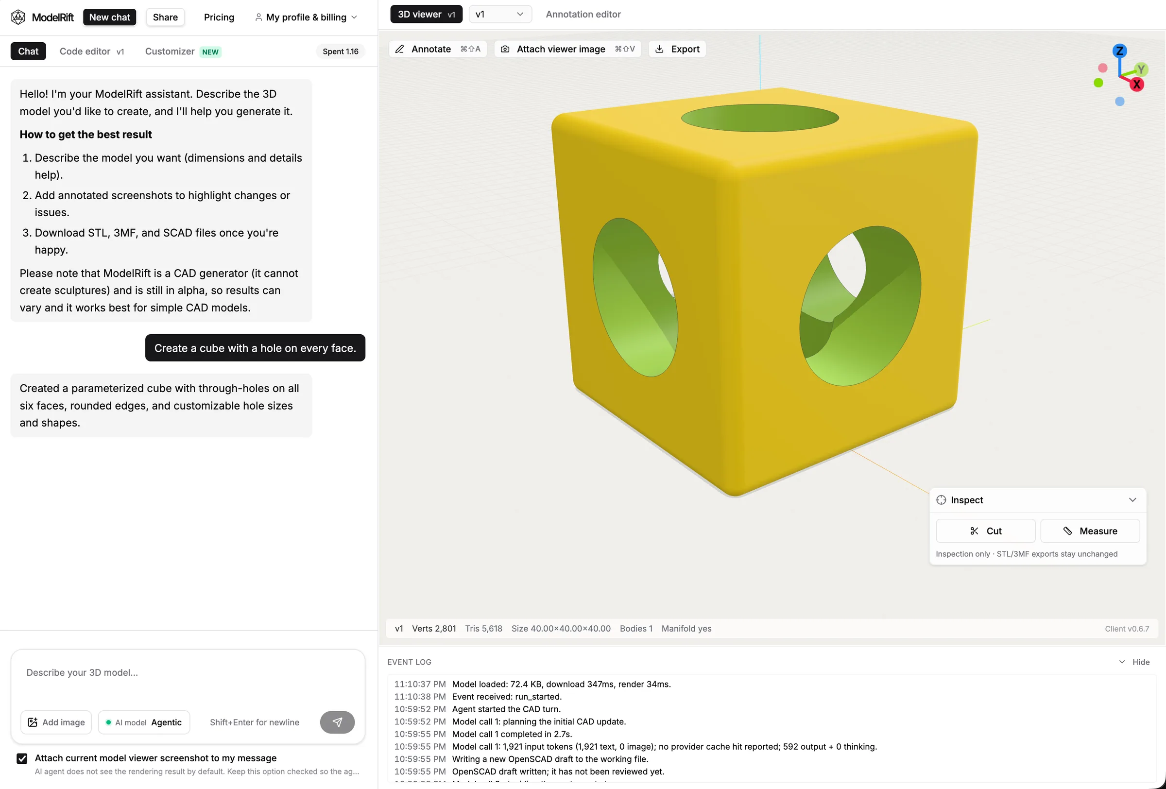Open the Pricing link
1166x789 pixels.
(219, 17)
